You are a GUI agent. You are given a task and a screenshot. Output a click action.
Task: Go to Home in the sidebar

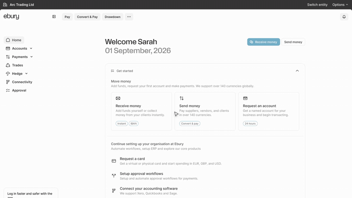pyautogui.click(x=14, y=40)
